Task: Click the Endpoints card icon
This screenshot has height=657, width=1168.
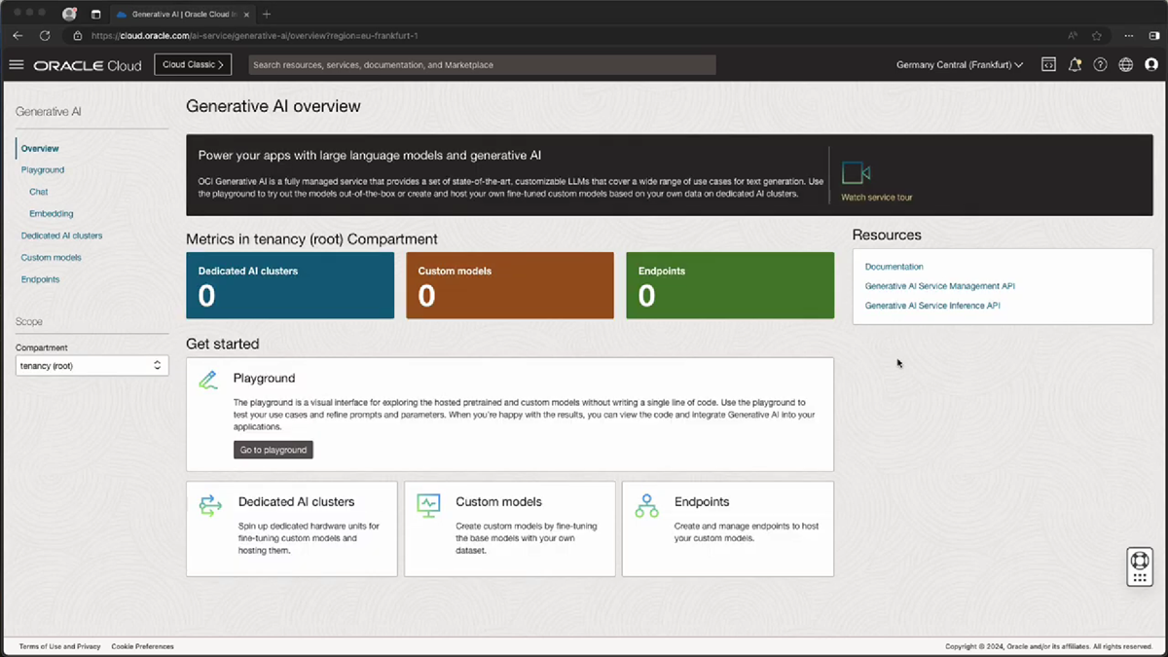Action: [646, 506]
